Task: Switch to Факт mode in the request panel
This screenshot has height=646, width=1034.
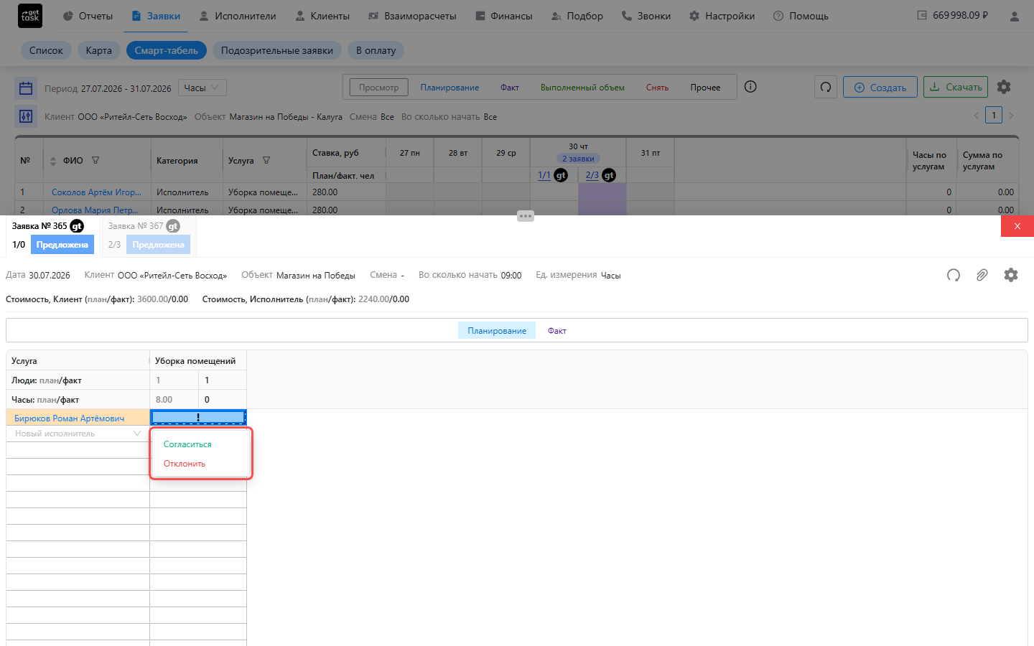Action: tap(557, 331)
